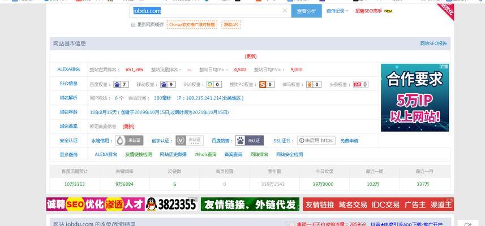Click daily PV value 9,000
Image resolution: width=485 pixels, height=226 pixels.
[x=297, y=69]
